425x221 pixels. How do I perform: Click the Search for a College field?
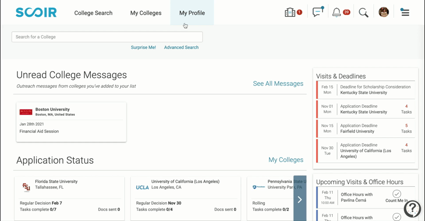click(x=107, y=37)
